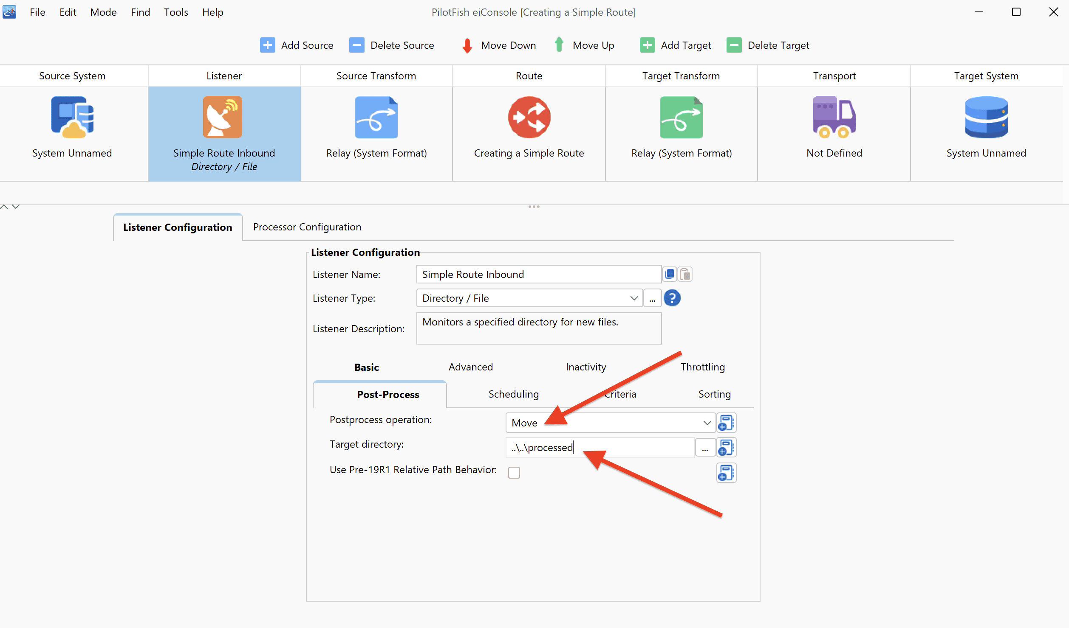Open the Postprocess operation Move dropdown

611,423
